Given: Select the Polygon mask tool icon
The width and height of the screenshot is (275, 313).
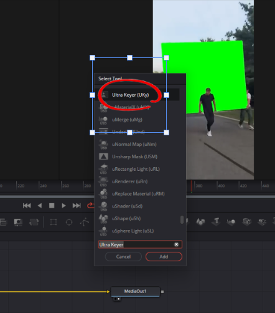Looking at the screenshot, I should click(x=85, y=222).
